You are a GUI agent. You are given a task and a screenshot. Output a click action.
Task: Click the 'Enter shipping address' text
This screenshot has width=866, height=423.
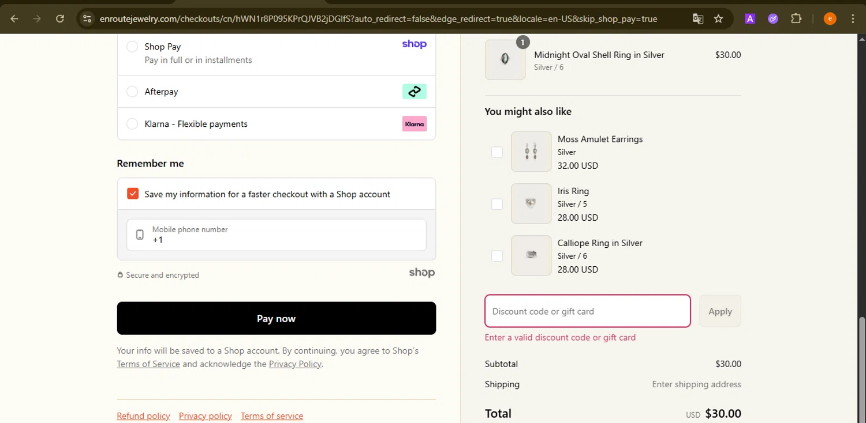click(x=697, y=384)
